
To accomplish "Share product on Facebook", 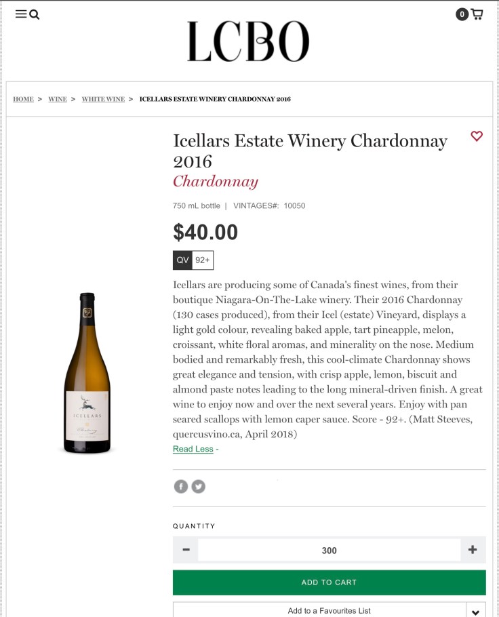I will coord(180,486).
